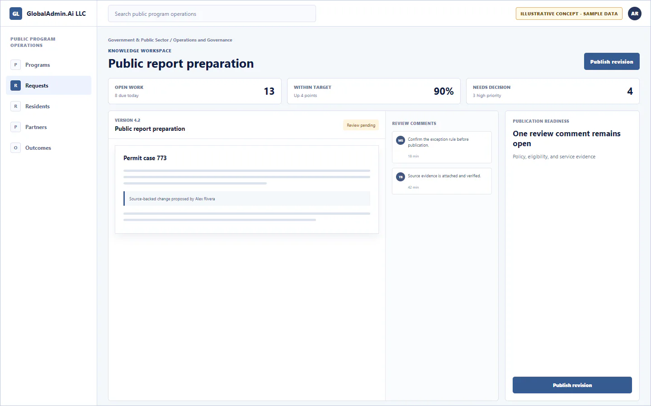Click the Residents R icon
Screen dimensions: 651x406
pos(15,106)
